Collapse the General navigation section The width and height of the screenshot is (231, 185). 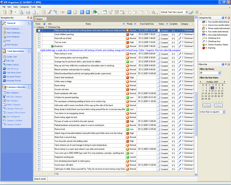(29, 23)
